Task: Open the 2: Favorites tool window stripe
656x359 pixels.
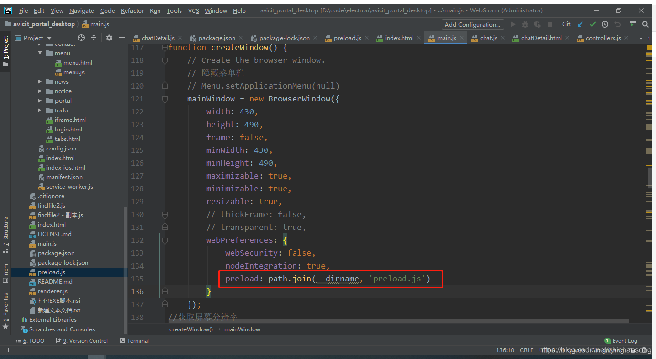Action: [6, 311]
